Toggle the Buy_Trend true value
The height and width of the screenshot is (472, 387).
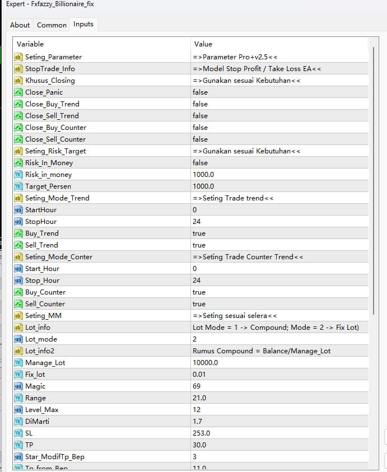tap(199, 233)
